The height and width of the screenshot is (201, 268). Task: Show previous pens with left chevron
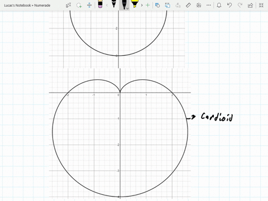click(107, 5)
